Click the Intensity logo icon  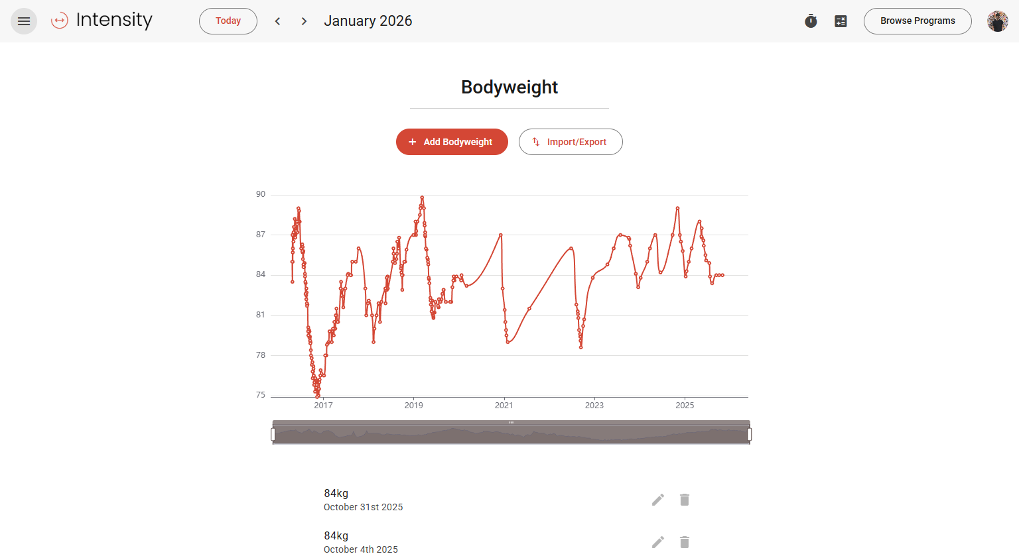pos(60,21)
